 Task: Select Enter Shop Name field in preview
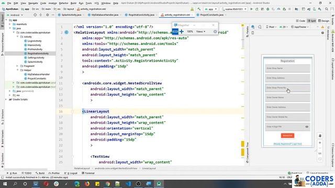coord(287,68)
